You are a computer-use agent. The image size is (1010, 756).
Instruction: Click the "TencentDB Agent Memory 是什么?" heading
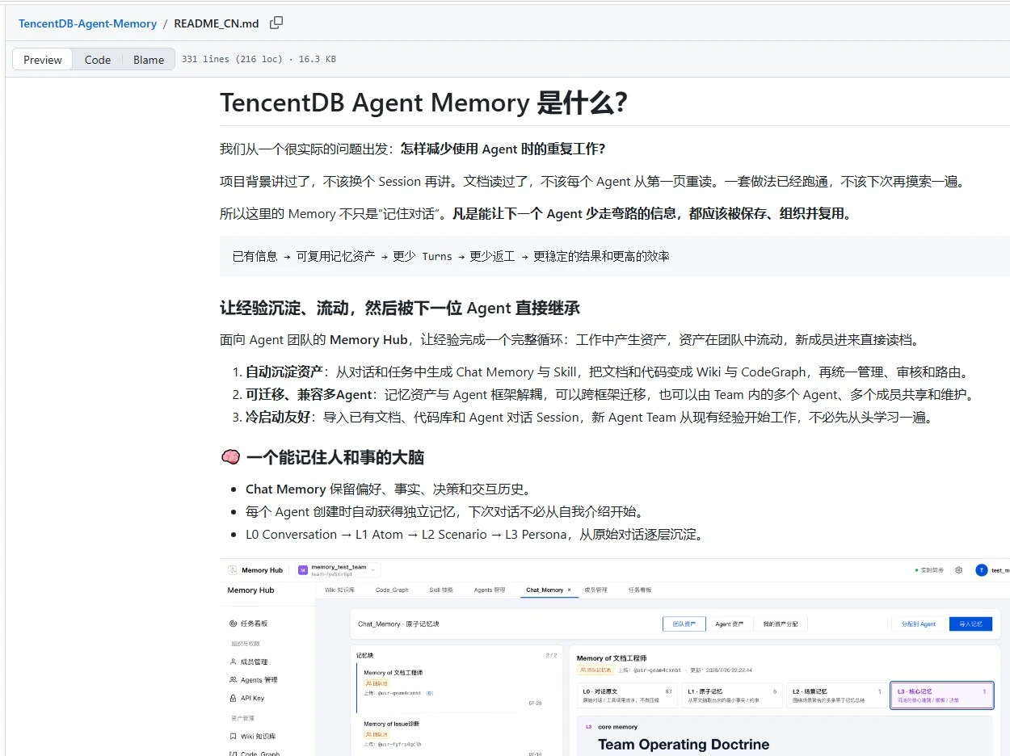click(x=423, y=103)
